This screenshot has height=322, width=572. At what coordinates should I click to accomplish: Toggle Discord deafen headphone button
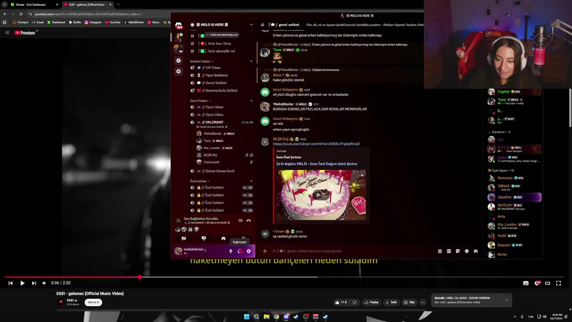pos(240,251)
